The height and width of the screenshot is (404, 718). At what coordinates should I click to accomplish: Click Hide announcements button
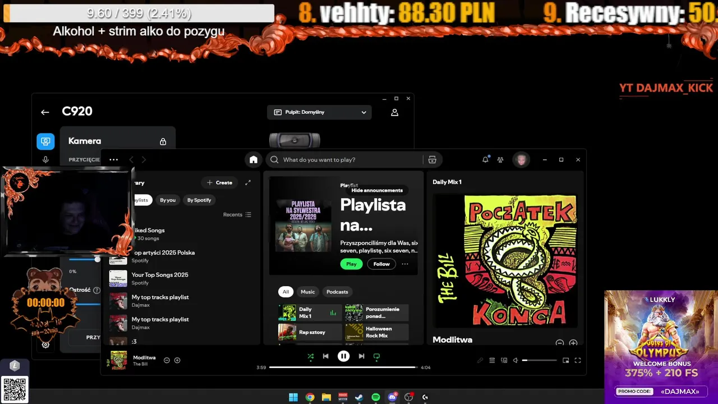tap(377, 190)
